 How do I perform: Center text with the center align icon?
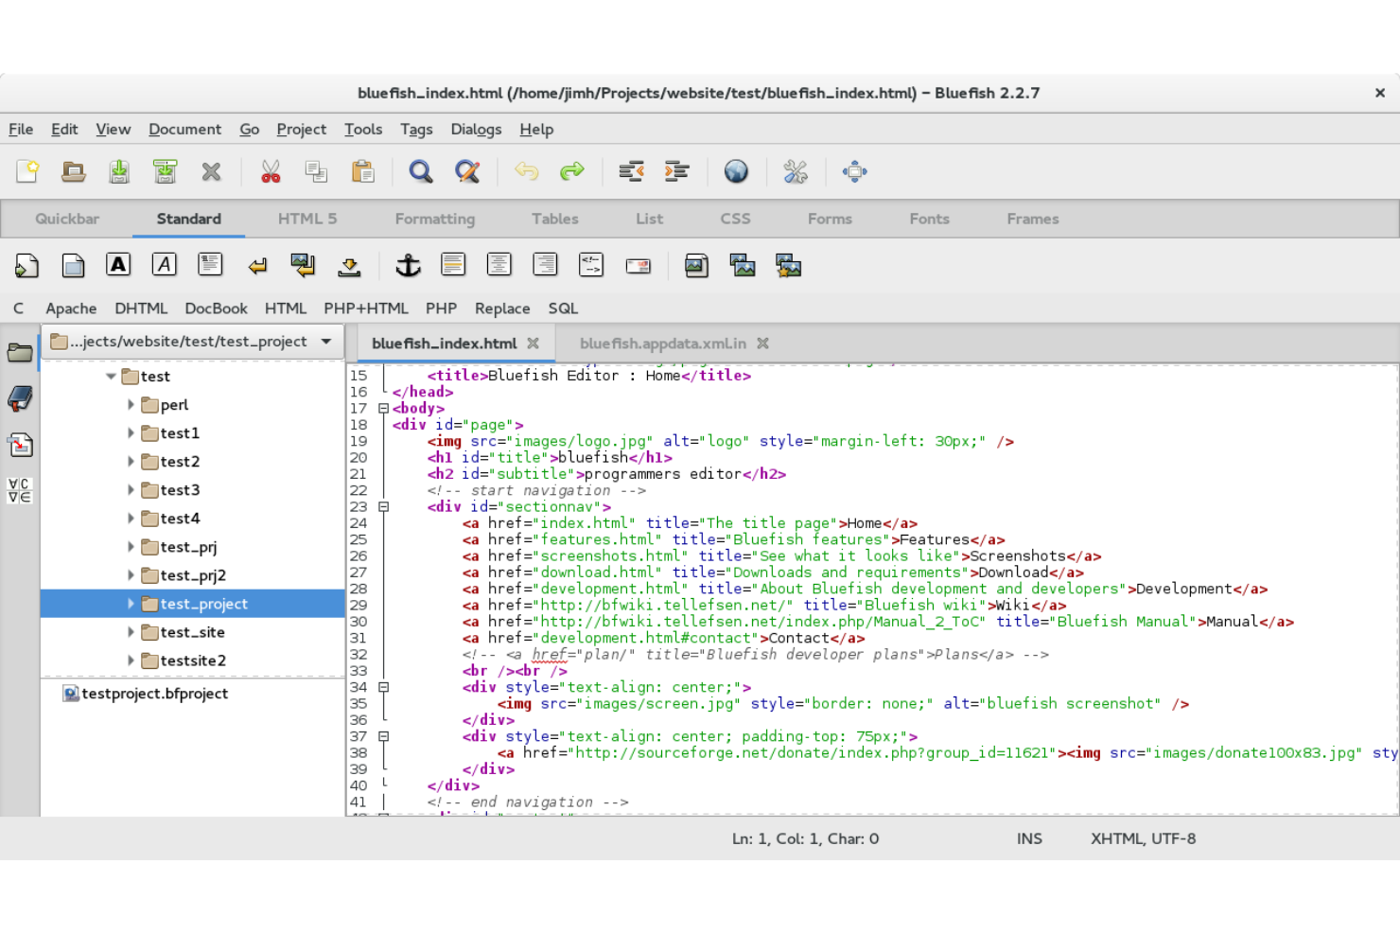point(499,265)
